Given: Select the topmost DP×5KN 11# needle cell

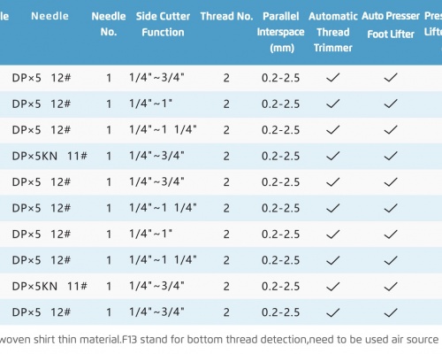Looking at the screenshot, I should pos(50,156).
